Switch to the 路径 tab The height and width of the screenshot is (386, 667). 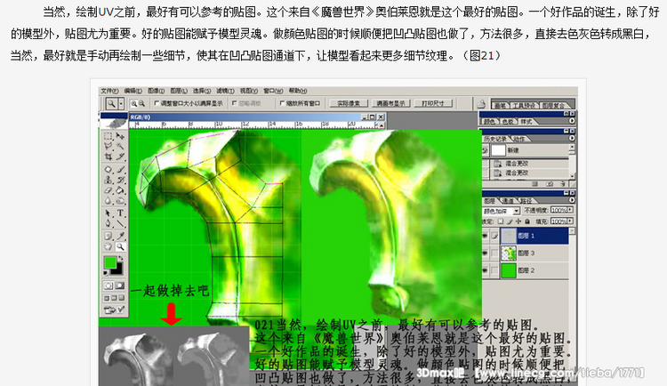[526, 200]
